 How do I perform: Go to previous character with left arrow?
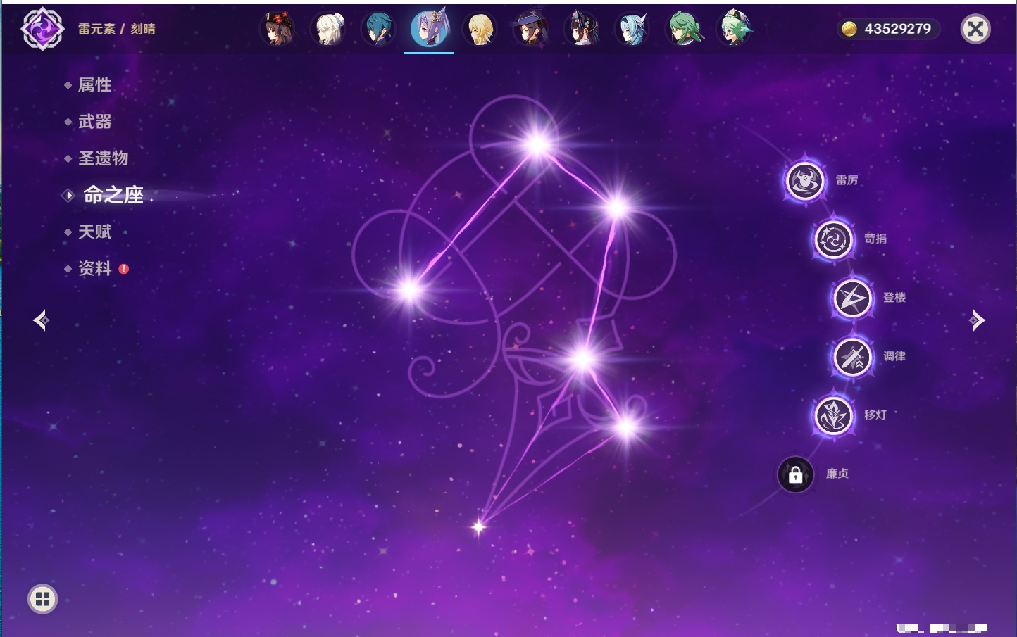click(41, 320)
